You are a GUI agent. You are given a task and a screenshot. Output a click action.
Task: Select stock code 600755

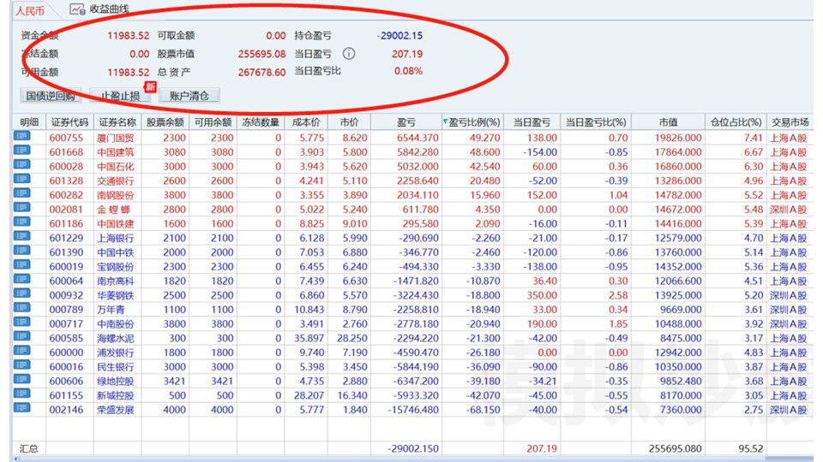[66, 138]
